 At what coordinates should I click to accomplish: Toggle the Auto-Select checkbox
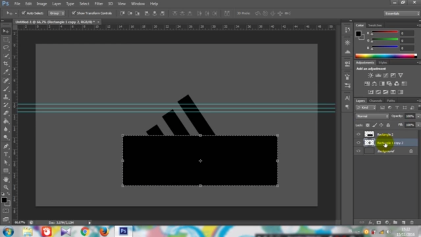click(x=23, y=13)
